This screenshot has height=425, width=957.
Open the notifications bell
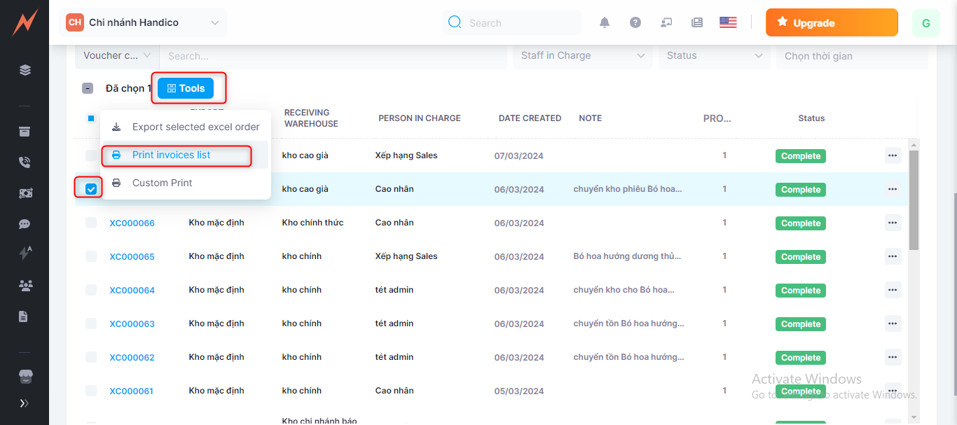[x=605, y=22]
